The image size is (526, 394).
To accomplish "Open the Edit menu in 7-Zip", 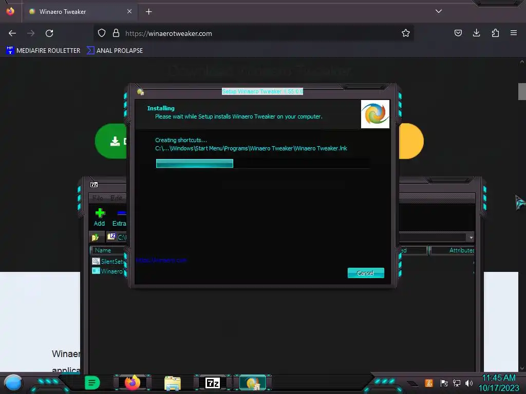I will (117, 198).
